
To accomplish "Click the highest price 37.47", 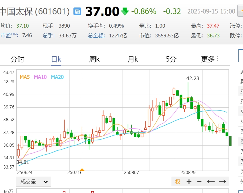I will point(213,26).
